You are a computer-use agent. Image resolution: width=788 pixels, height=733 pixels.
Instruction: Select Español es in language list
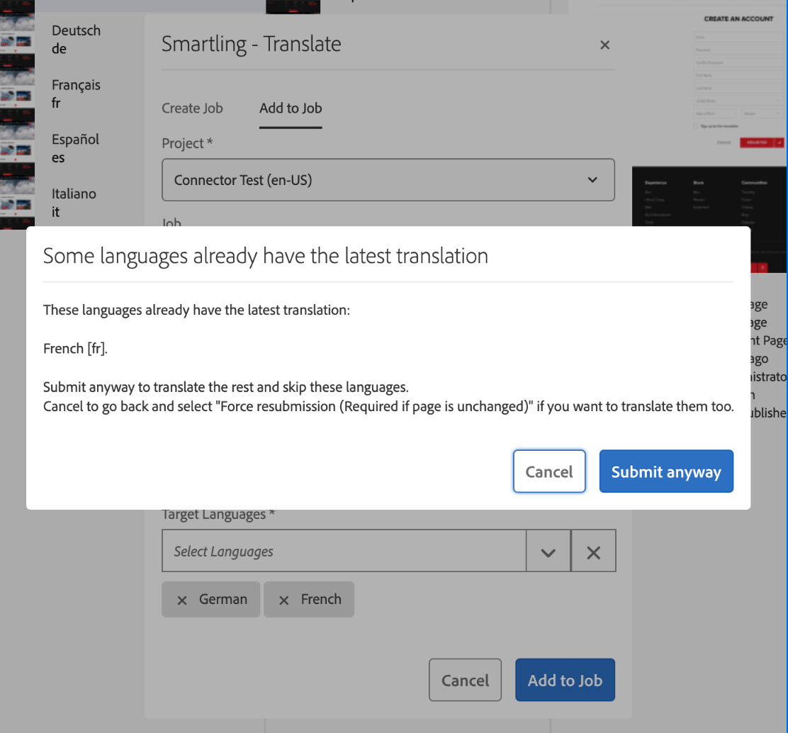75,148
